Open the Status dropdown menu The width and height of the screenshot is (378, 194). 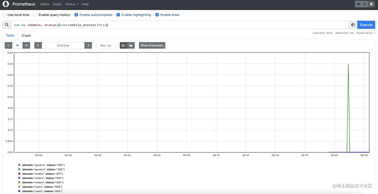click(72, 4)
